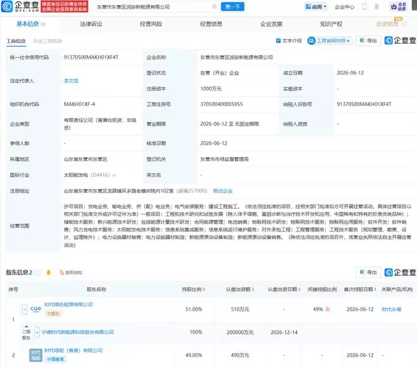Clear the search box text
Screen dimensions: 417x367
pos(214,6)
